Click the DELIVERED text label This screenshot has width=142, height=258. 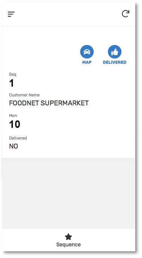point(115,62)
